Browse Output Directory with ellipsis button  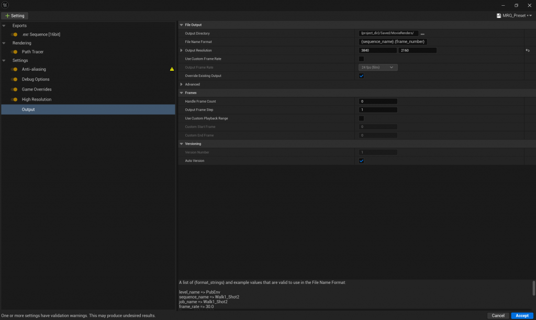tap(422, 34)
